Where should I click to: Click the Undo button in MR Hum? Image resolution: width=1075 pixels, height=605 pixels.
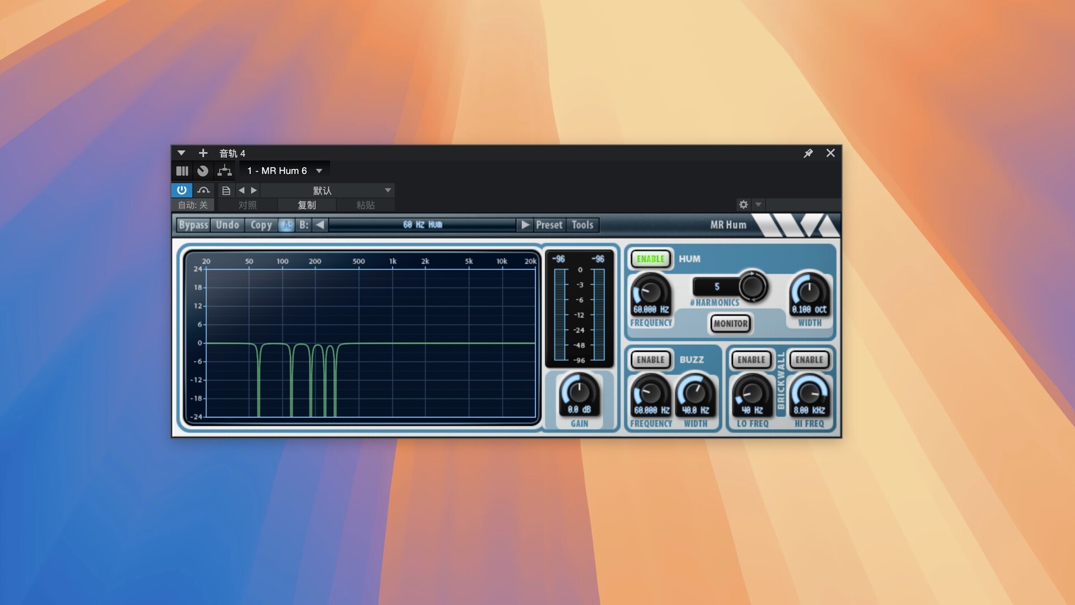point(227,225)
